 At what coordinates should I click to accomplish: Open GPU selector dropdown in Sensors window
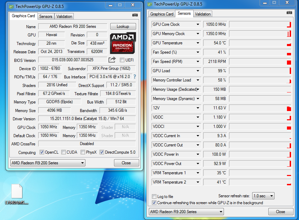pos(186,212)
